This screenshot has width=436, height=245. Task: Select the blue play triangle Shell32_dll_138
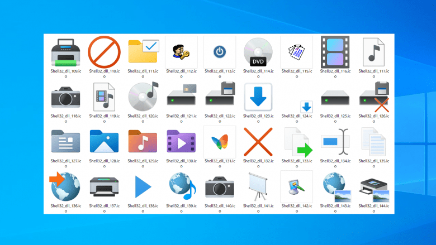click(x=143, y=187)
